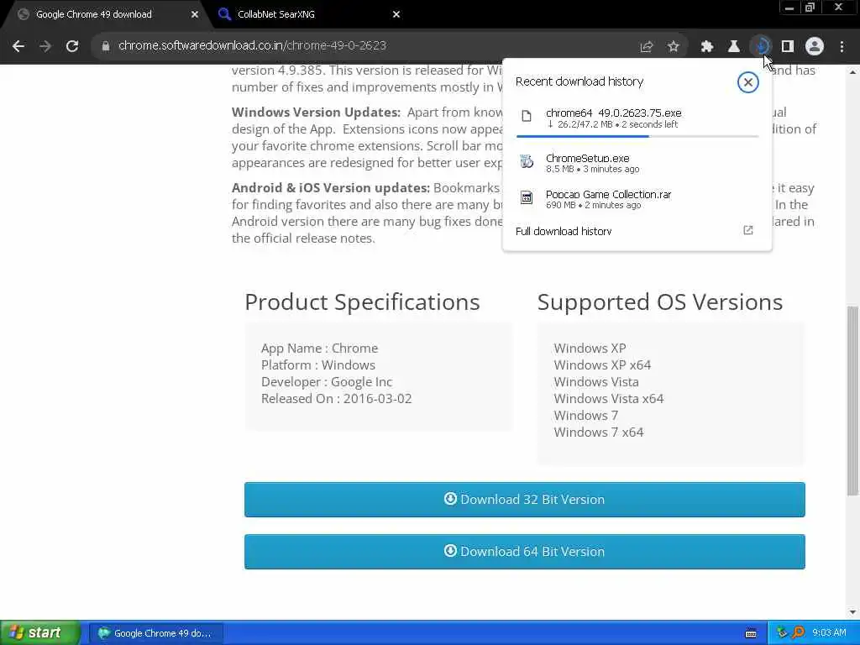
Task: Close the CollabNet SearXNG tab
Action: (x=396, y=15)
